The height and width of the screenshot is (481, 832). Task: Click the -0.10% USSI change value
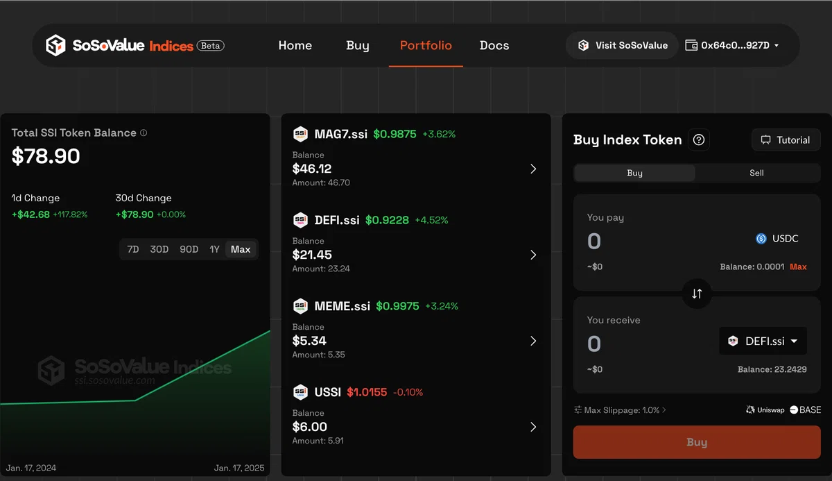[408, 392]
